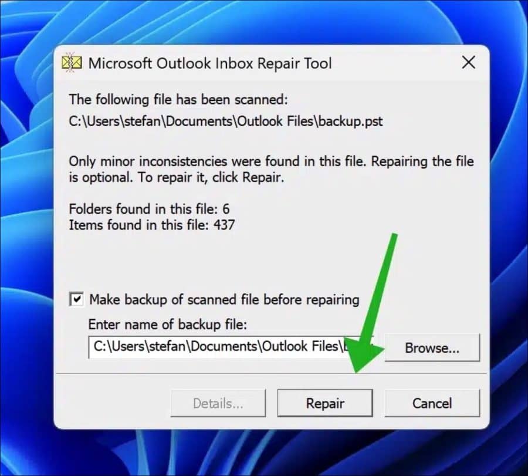Click the 'Make backup of scanned file' label
This screenshot has width=528, height=476.
click(x=224, y=299)
